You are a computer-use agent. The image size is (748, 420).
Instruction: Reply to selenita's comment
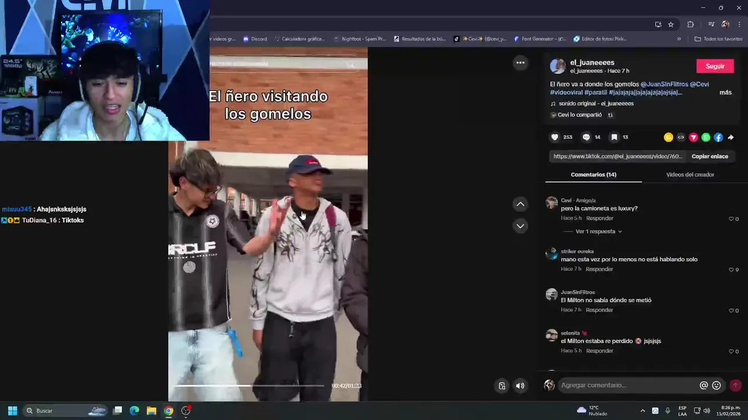pos(599,351)
